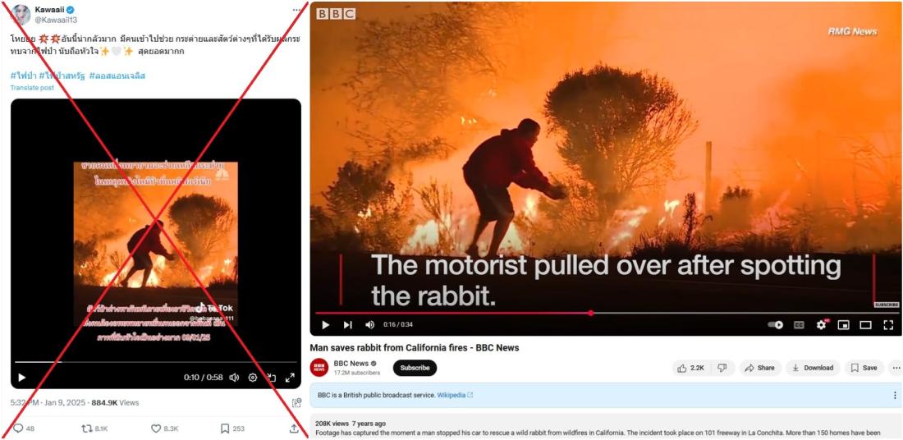903x440 pixels.
Task: Switch to miniplayer mode
Action: click(x=844, y=325)
